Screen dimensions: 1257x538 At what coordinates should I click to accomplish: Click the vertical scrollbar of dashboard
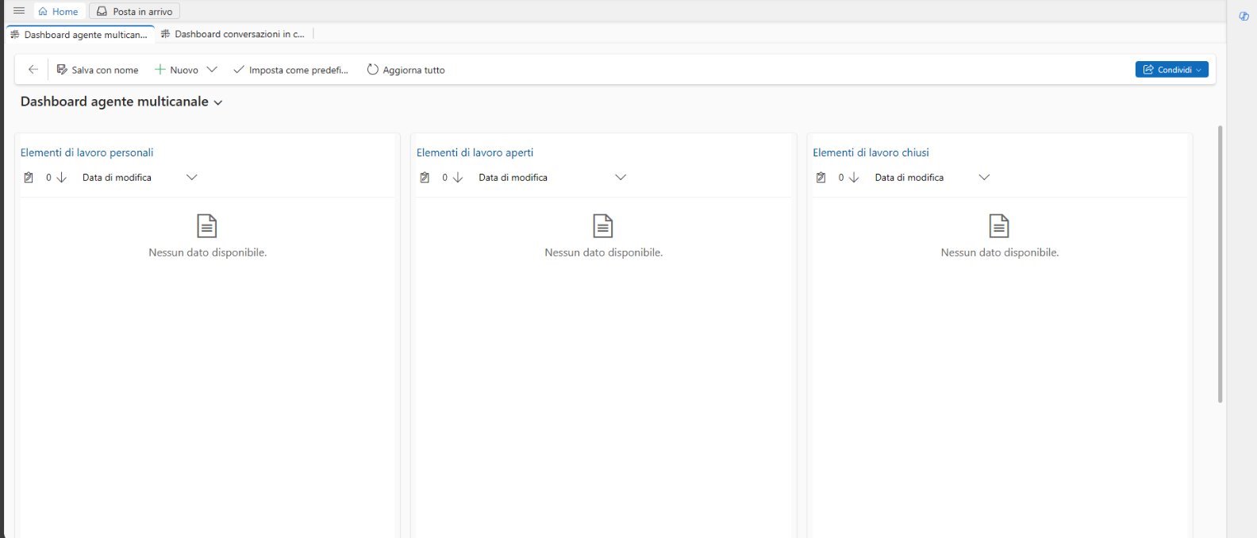(1220, 264)
